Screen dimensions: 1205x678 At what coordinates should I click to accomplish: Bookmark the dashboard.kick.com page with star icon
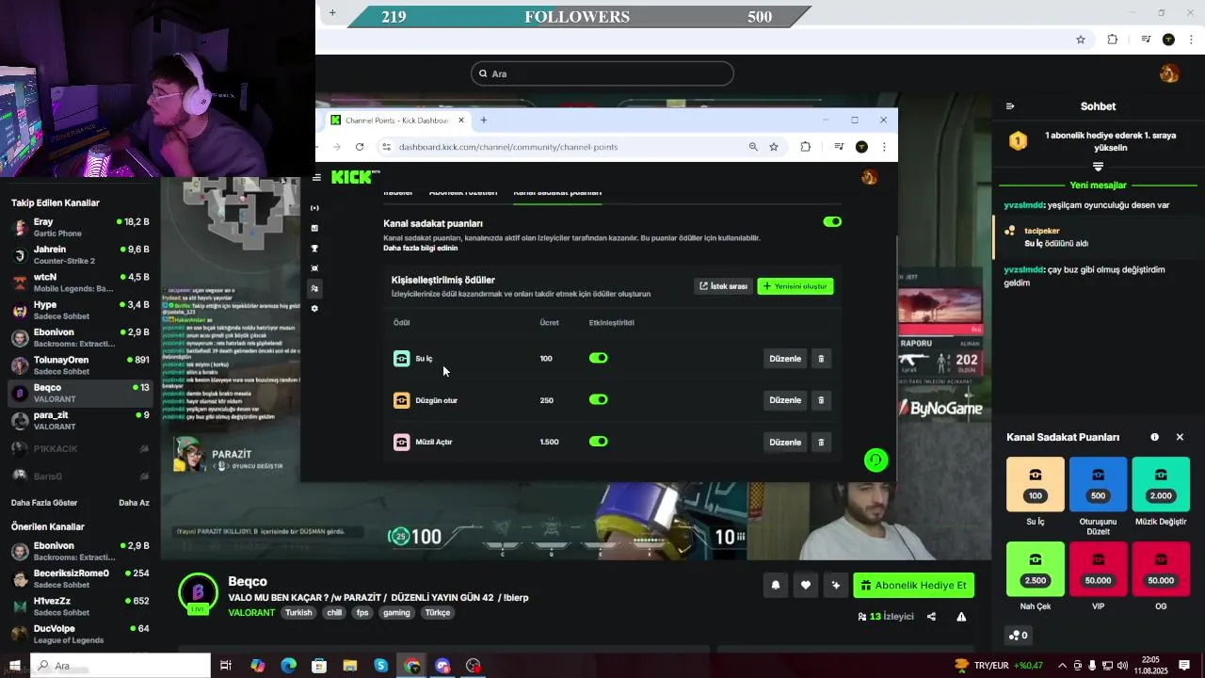click(x=774, y=147)
